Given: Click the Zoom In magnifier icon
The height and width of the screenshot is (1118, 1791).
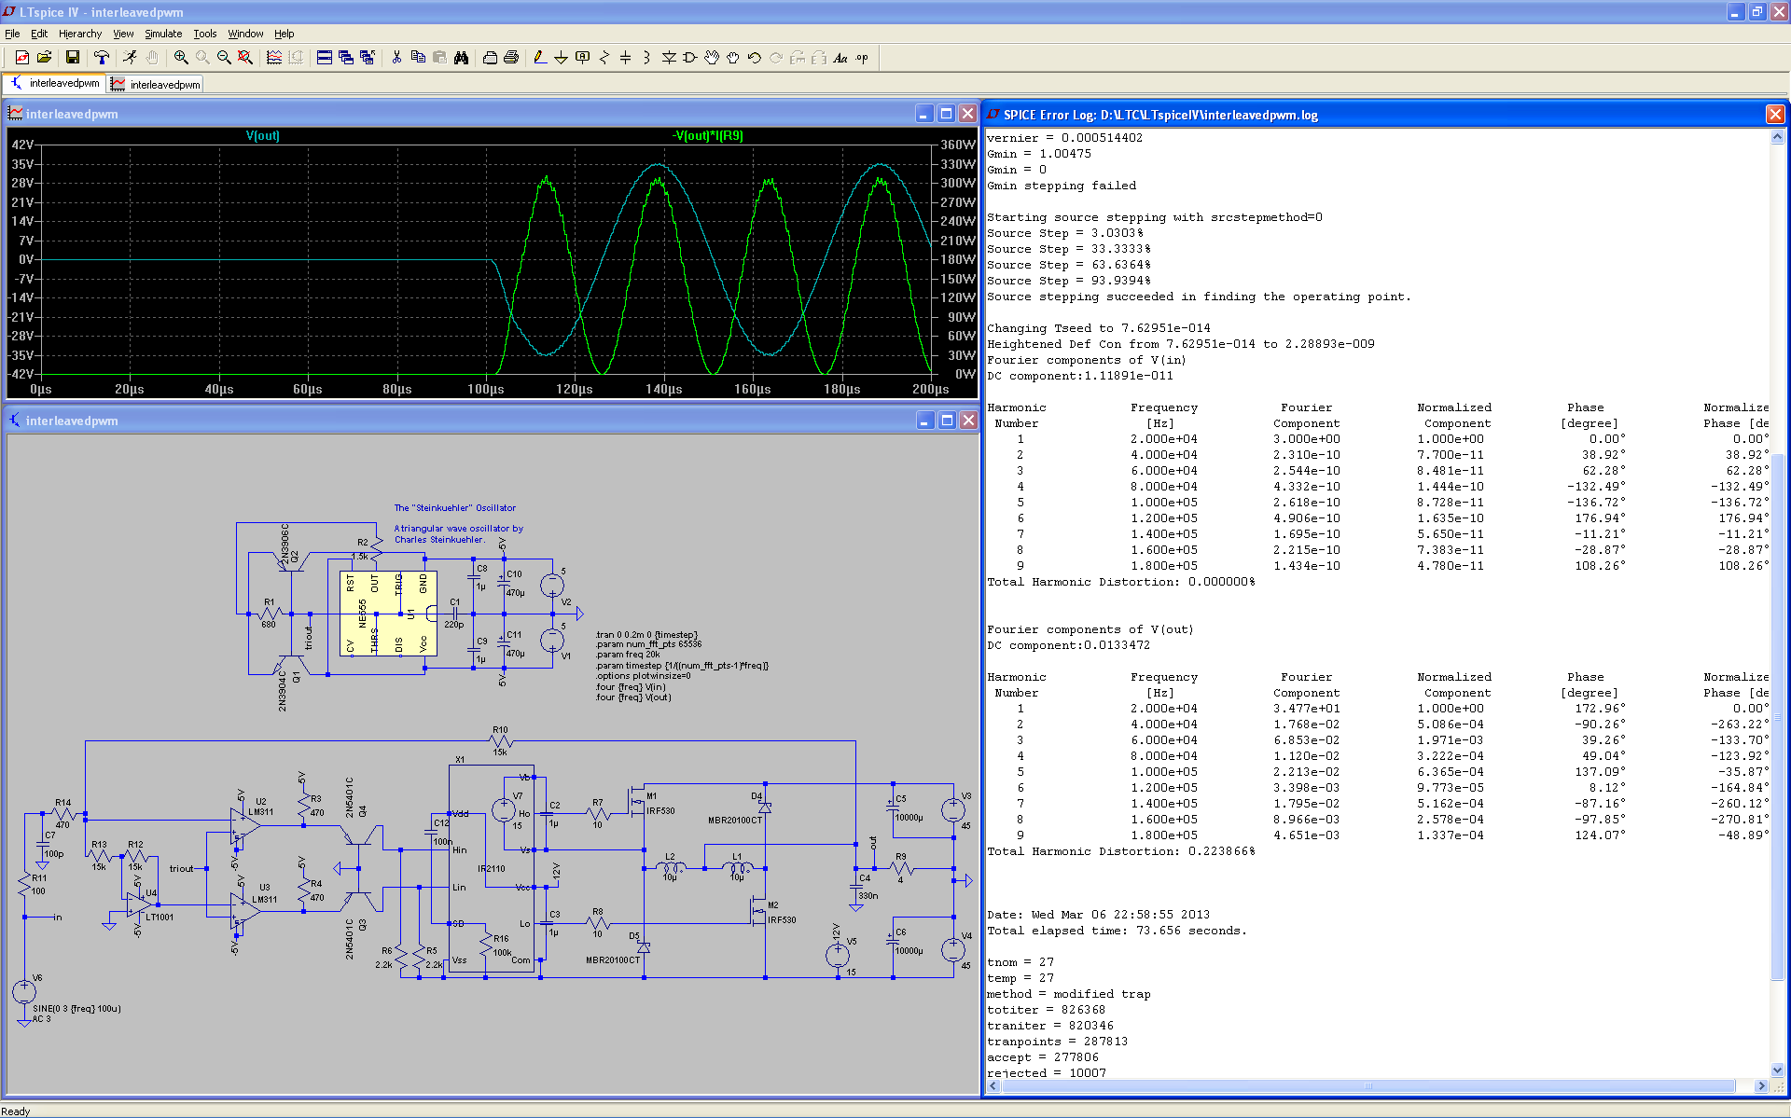Looking at the screenshot, I should (181, 58).
